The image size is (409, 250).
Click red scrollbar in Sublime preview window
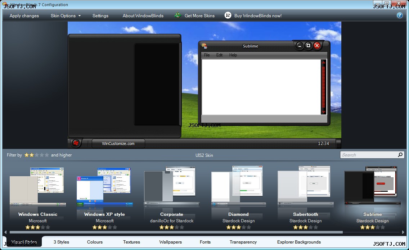coord(323,87)
